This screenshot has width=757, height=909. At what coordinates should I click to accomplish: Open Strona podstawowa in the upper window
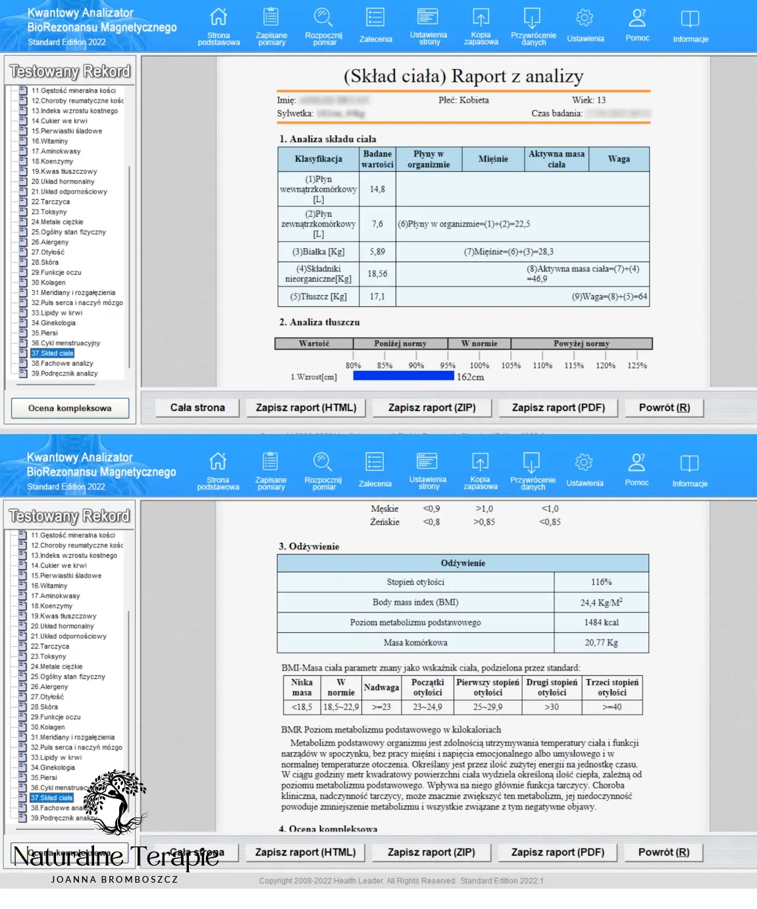pos(219,26)
